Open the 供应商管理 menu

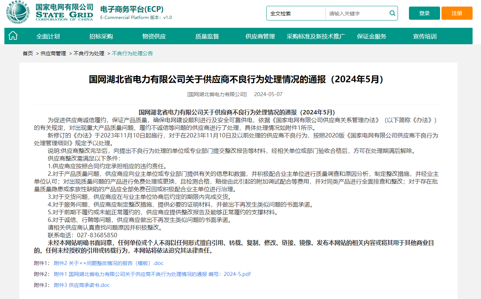point(260,36)
